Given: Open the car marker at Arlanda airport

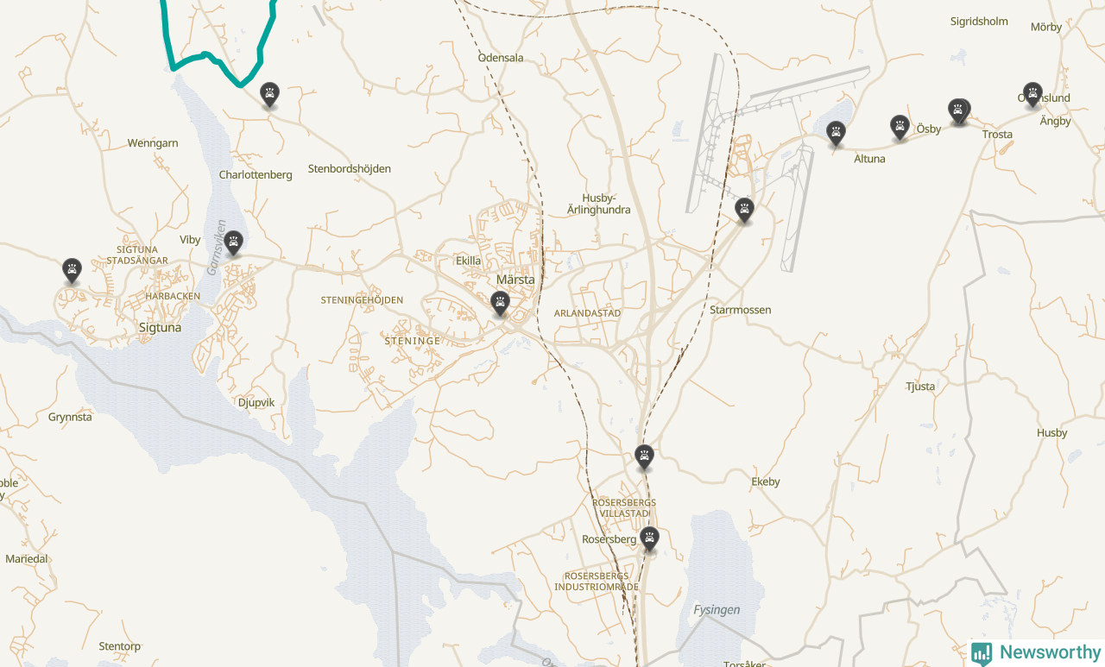Looking at the screenshot, I should click(x=744, y=209).
